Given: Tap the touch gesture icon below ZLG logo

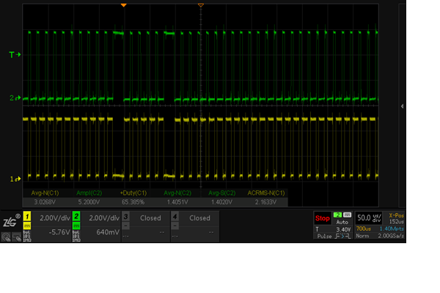Looking at the screenshot, I should (6, 237).
